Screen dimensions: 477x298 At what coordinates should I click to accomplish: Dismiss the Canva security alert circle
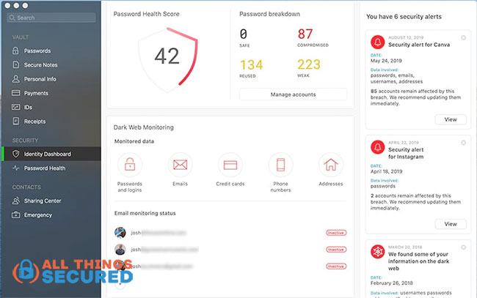click(463, 37)
